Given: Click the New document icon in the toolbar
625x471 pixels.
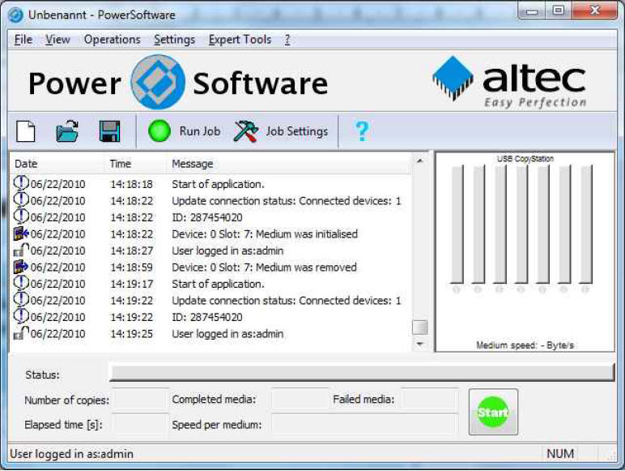Looking at the screenshot, I should [x=26, y=131].
